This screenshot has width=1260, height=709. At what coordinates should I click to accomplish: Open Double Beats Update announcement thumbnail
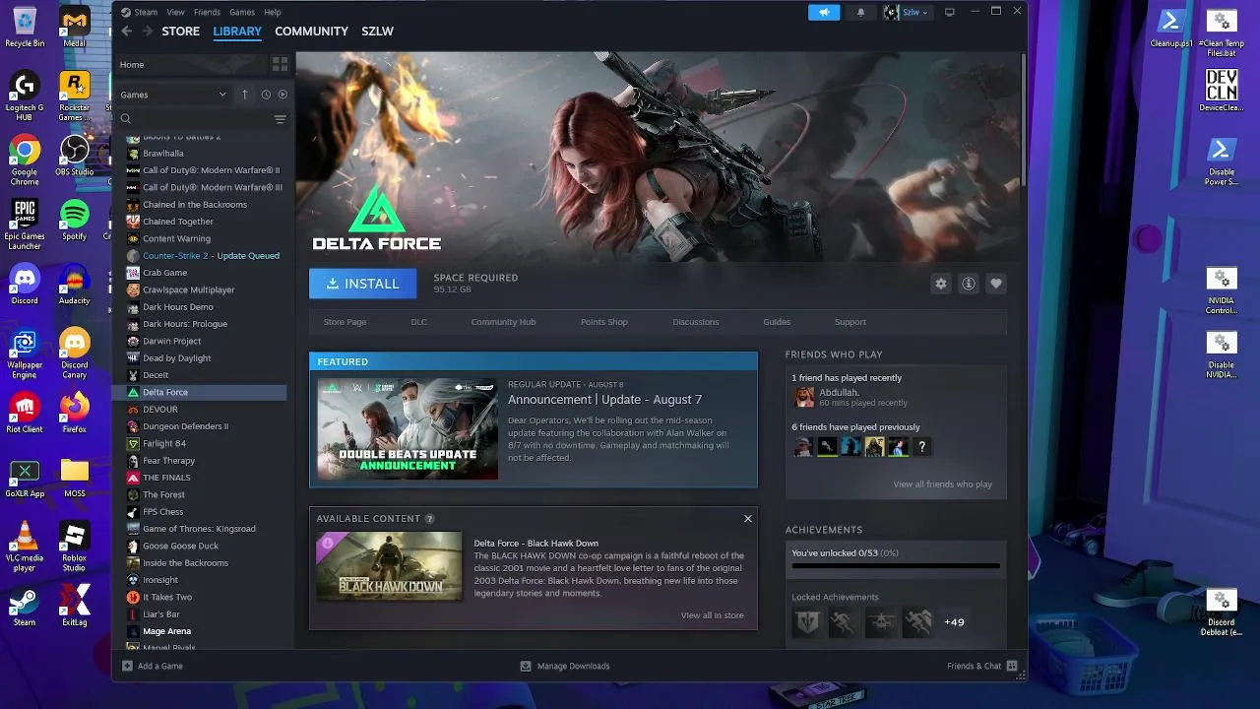[408, 428]
